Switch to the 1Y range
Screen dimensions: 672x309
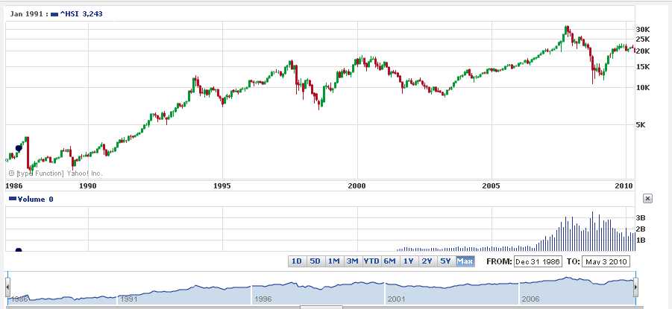[408, 261]
